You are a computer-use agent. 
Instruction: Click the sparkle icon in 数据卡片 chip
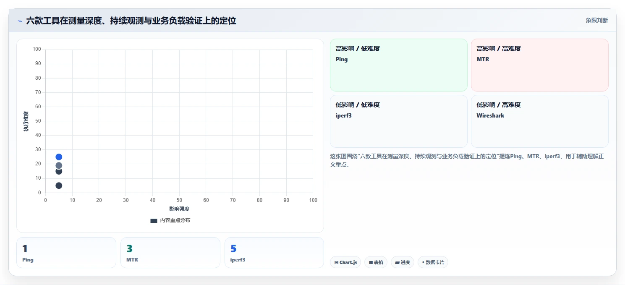(x=423, y=263)
